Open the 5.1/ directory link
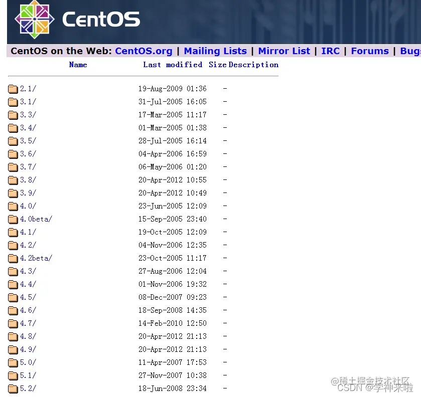Viewport: 421px width, 397px height. click(28, 375)
